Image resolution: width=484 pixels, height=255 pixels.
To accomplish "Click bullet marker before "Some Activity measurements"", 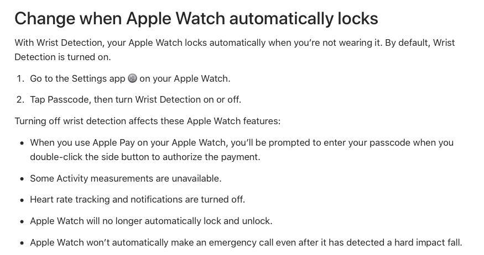I will coord(22,179).
